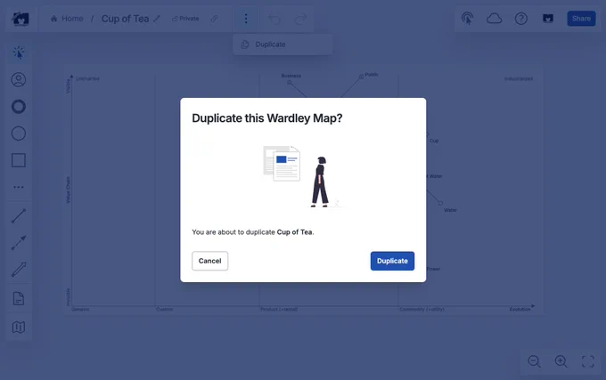The height and width of the screenshot is (380, 606).
Task: Select the pointer selection tool
Action: (19, 53)
